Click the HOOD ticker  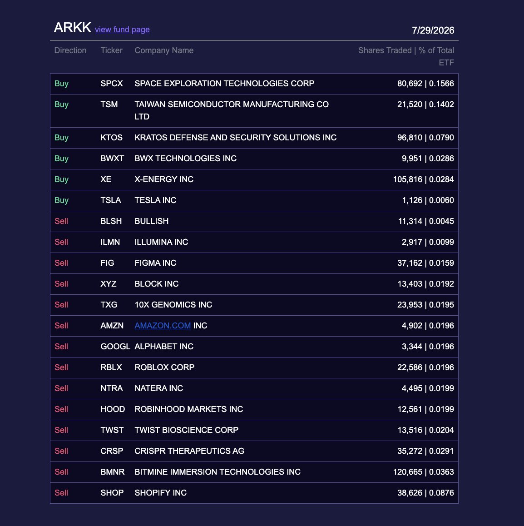click(113, 409)
